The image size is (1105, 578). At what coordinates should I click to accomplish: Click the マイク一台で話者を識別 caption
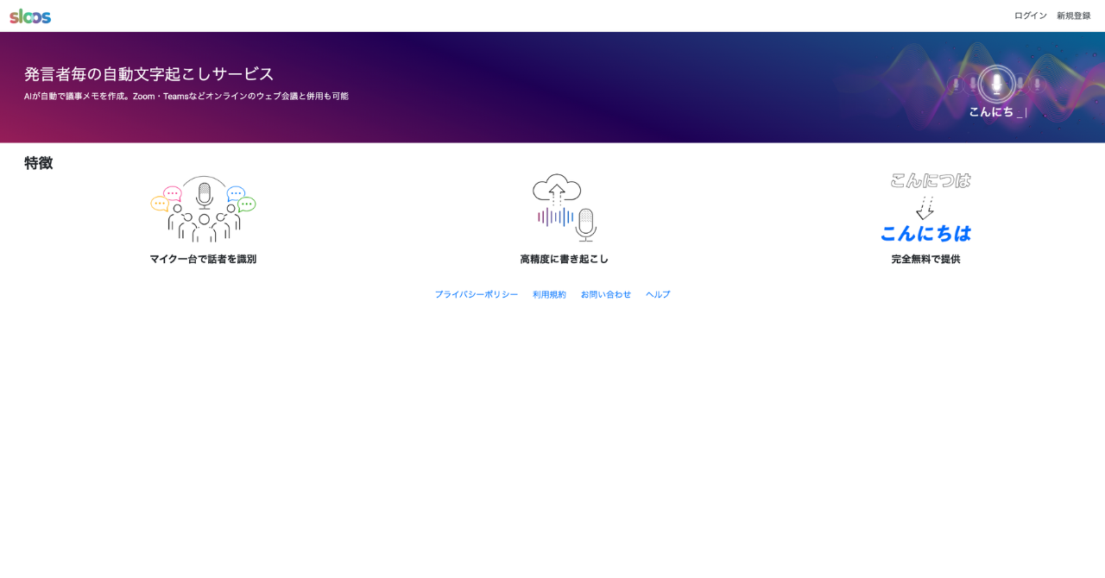click(x=203, y=259)
